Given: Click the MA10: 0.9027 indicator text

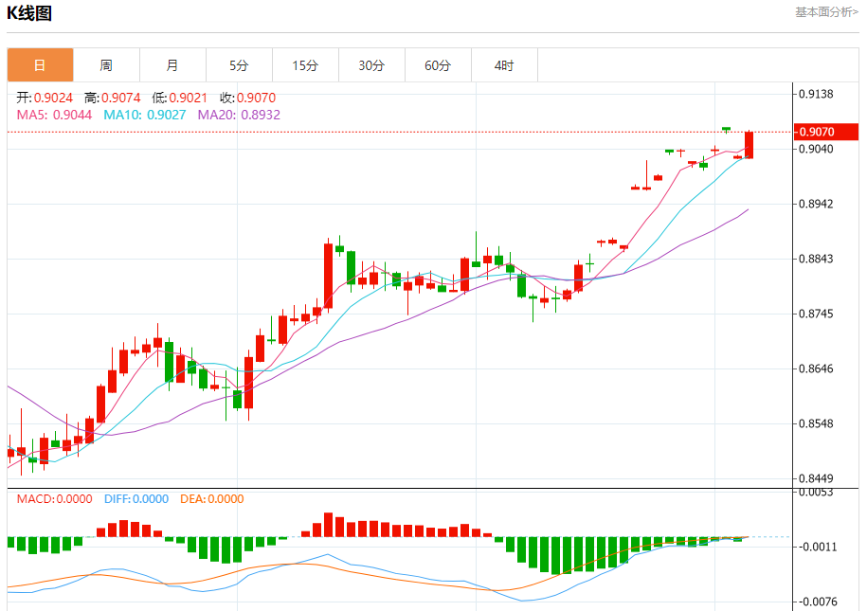Looking at the screenshot, I should [145, 115].
